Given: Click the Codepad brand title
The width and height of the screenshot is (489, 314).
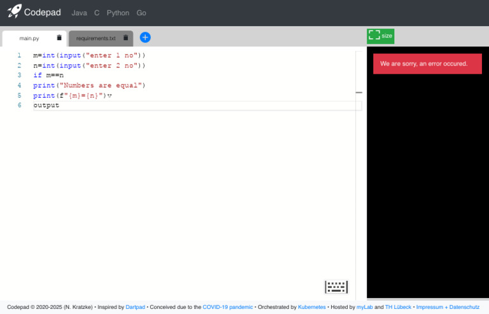Looking at the screenshot, I should [x=43, y=13].
